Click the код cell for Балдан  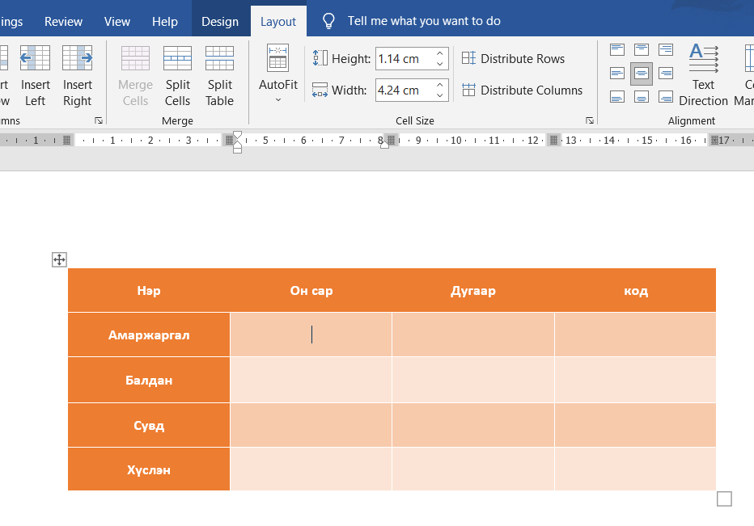click(x=635, y=380)
